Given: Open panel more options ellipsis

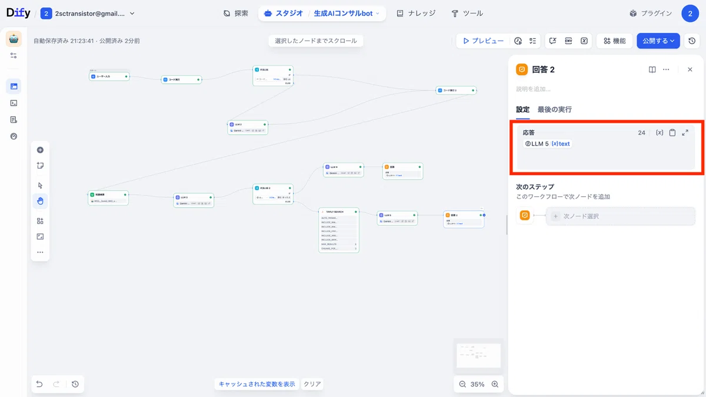Looking at the screenshot, I should tap(666, 69).
